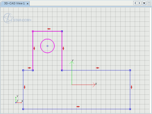Select horizontal constraint icon on short left segment
Screen dimensions: 152x114
tap(29, 68)
